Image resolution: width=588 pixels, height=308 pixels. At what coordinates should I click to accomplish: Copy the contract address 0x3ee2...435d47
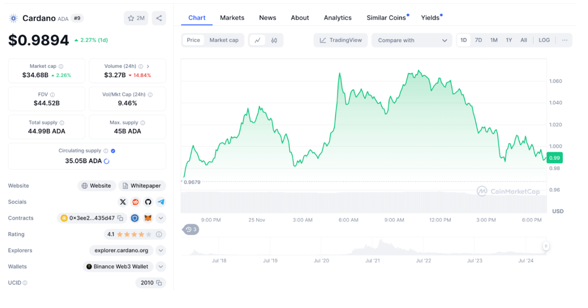[x=120, y=218]
